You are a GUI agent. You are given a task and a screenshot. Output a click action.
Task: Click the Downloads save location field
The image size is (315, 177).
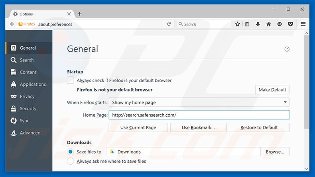pos(183,152)
